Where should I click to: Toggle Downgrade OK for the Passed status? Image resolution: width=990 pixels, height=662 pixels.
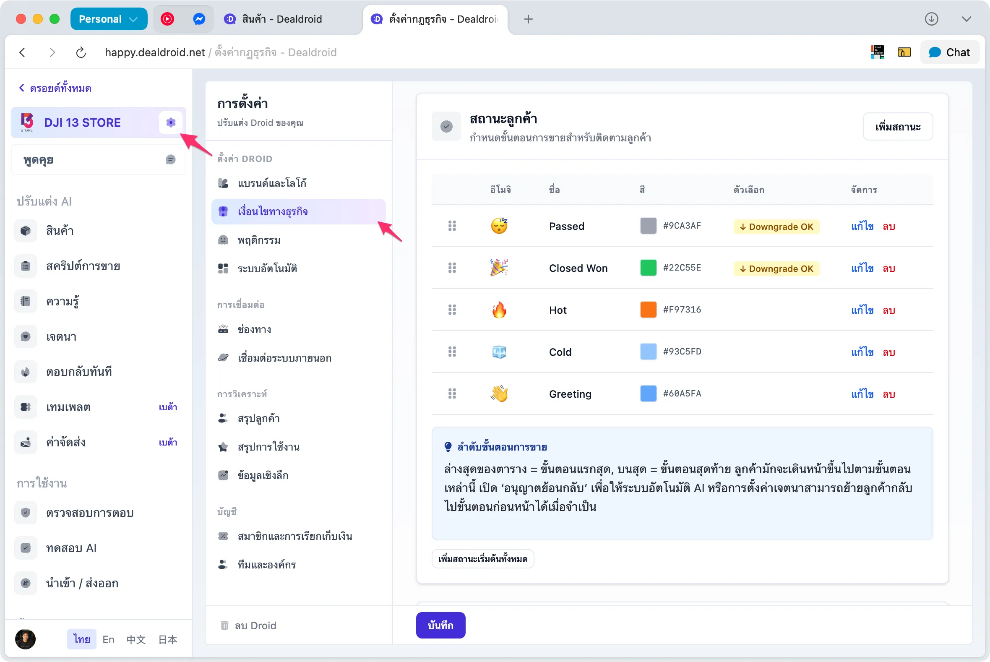[x=776, y=226]
